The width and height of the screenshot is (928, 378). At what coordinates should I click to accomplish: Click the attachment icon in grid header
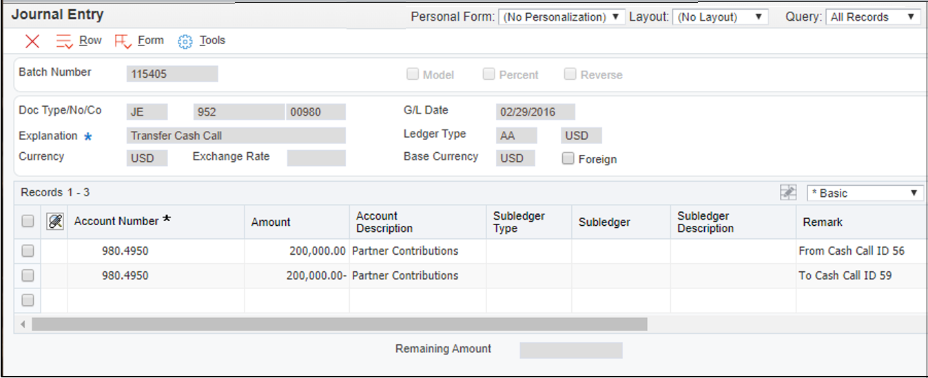[x=55, y=221]
